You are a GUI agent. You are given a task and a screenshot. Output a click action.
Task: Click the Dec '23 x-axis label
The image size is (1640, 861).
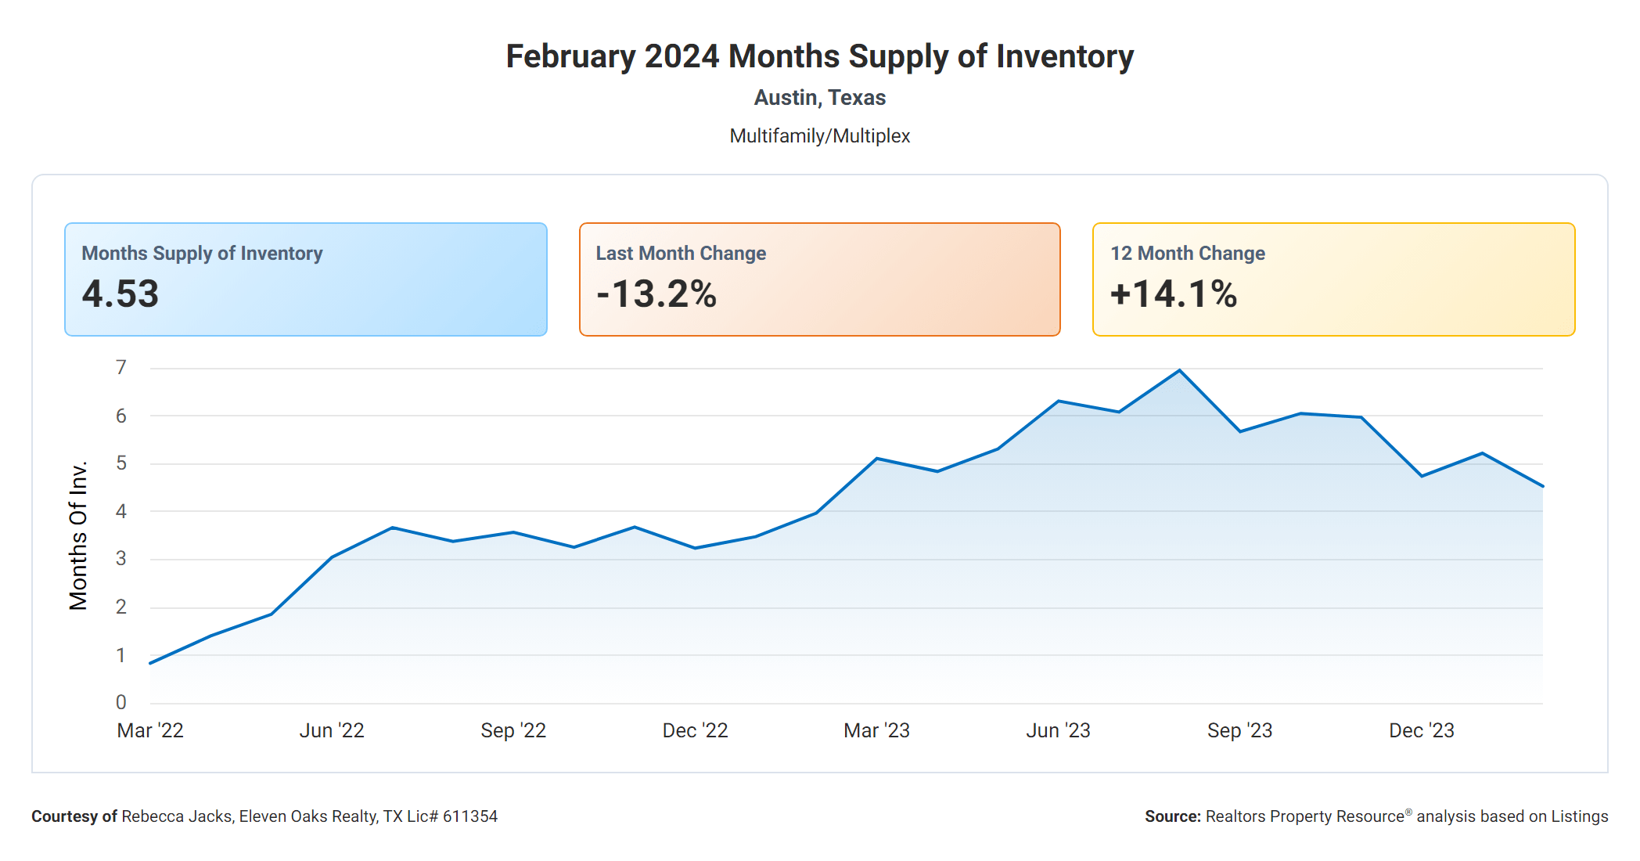pyautogui.click(x=1421, y=730)
